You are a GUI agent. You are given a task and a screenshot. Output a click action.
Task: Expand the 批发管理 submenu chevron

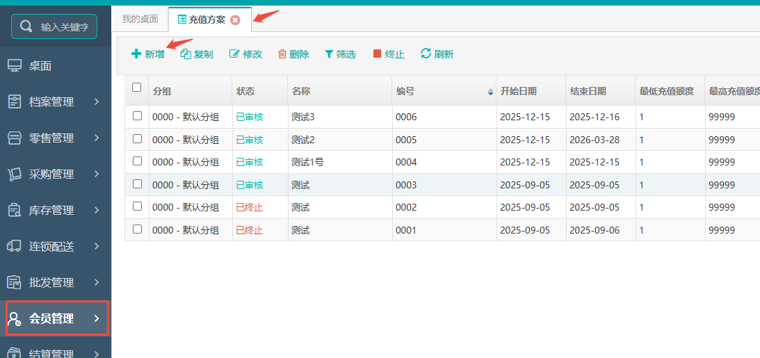pyautogui.click(x=97, y=282)
